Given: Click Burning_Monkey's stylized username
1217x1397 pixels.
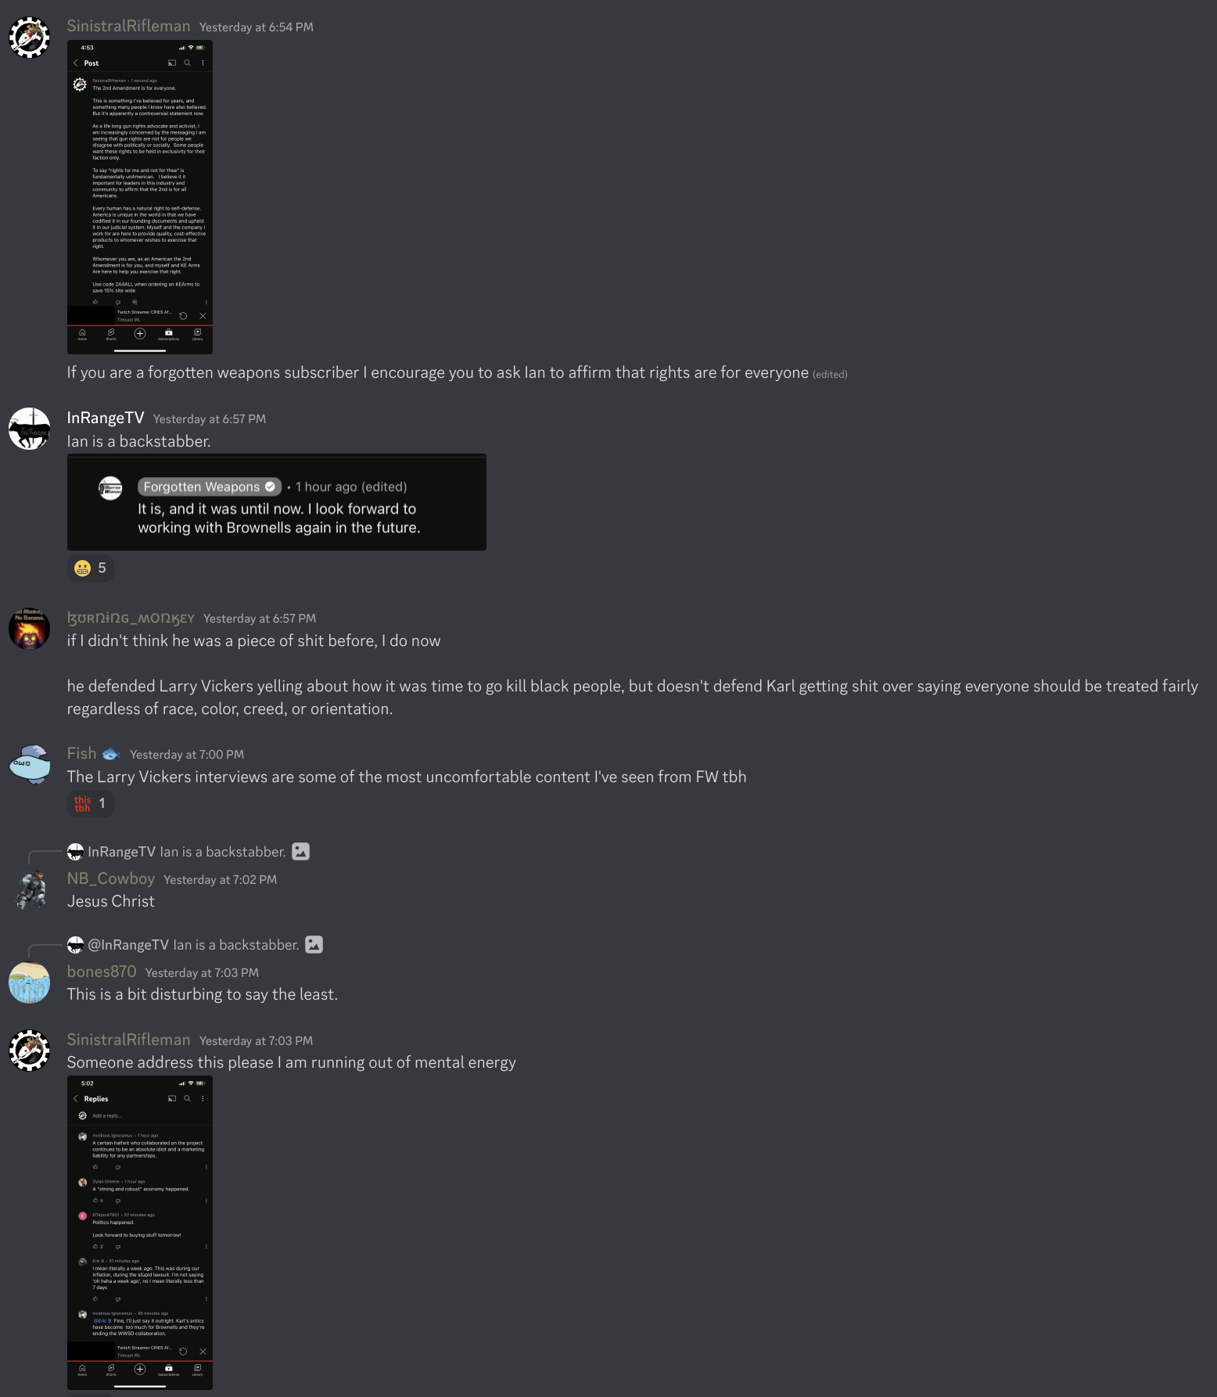Looking at the screenshot, I should pyautogui.click(x=131, y=619).
